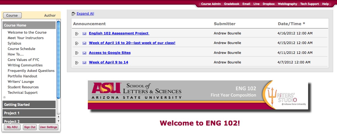Expand the Access to Google Sites announcement

[x=77, y=53]
